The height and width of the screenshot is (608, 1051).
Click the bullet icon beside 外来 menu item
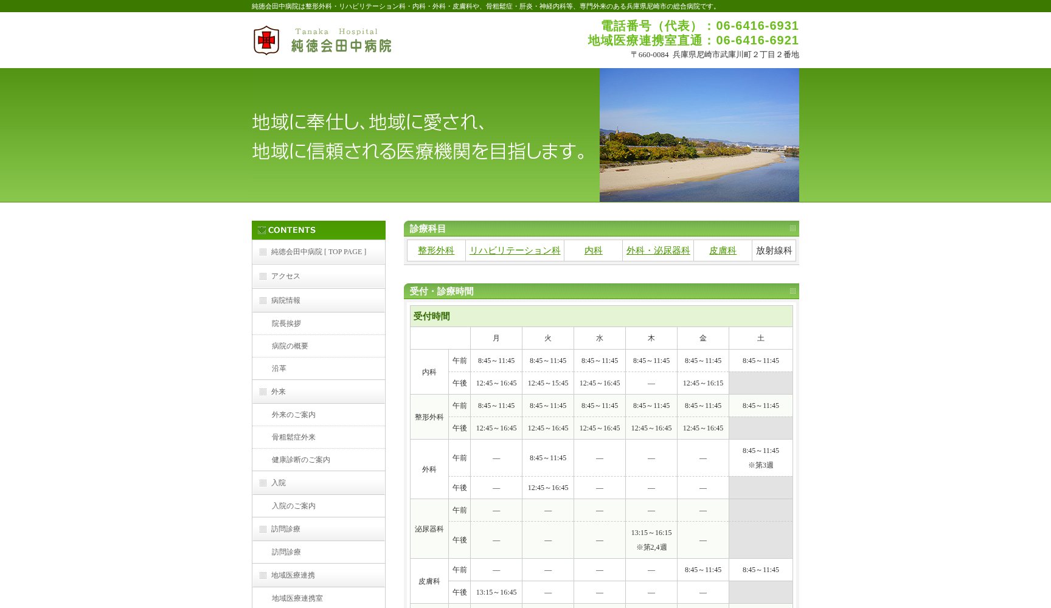point(262,392)
